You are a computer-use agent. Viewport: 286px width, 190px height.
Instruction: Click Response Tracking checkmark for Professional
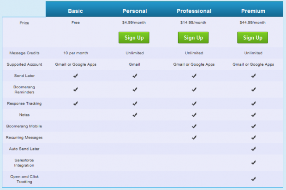click(x=194, y=104)
